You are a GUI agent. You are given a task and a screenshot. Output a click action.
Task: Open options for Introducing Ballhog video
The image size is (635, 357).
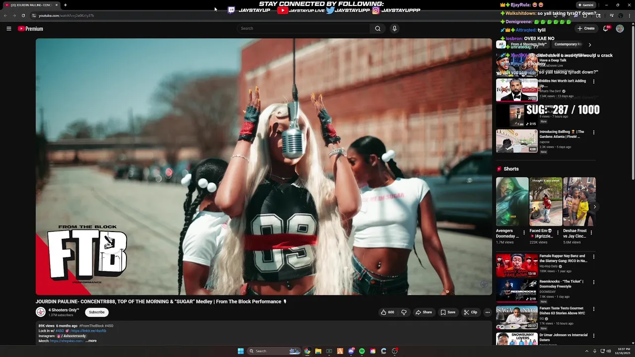(x=594, y=132)
